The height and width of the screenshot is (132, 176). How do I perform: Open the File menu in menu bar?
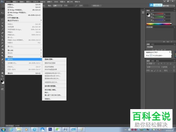(x=8, y=2)
